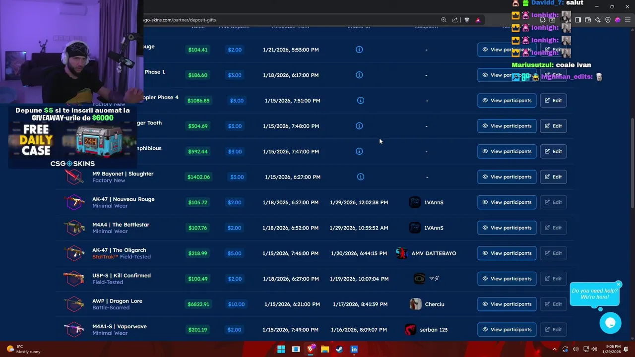
Task: Toggle the browser sidebar panel icon
Action: point(578,20)
